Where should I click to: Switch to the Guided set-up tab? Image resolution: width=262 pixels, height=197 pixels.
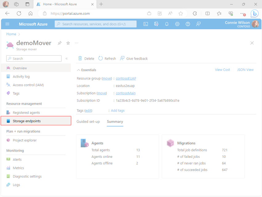click(88, 122)
